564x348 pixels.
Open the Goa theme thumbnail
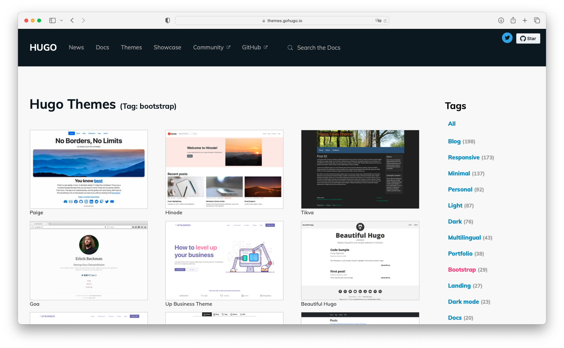click(x=89, y=260)
